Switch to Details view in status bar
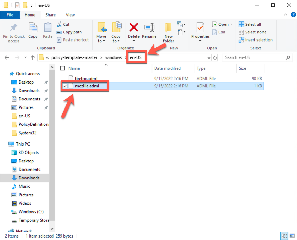The image size is (297, 240). (x=284, y=236)
